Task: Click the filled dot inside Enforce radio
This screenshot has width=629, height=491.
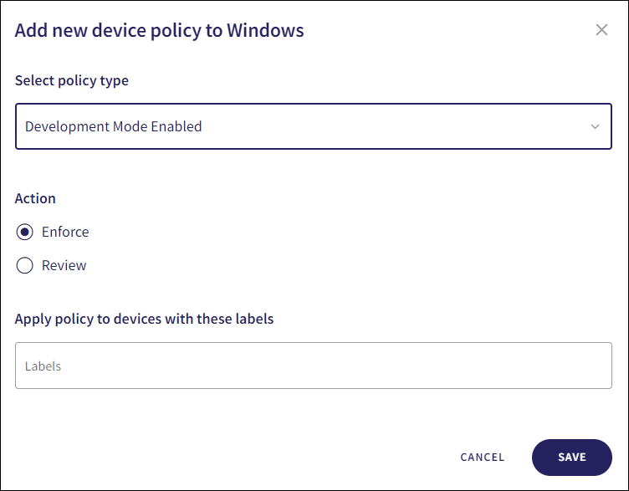Action: (25, 232)
